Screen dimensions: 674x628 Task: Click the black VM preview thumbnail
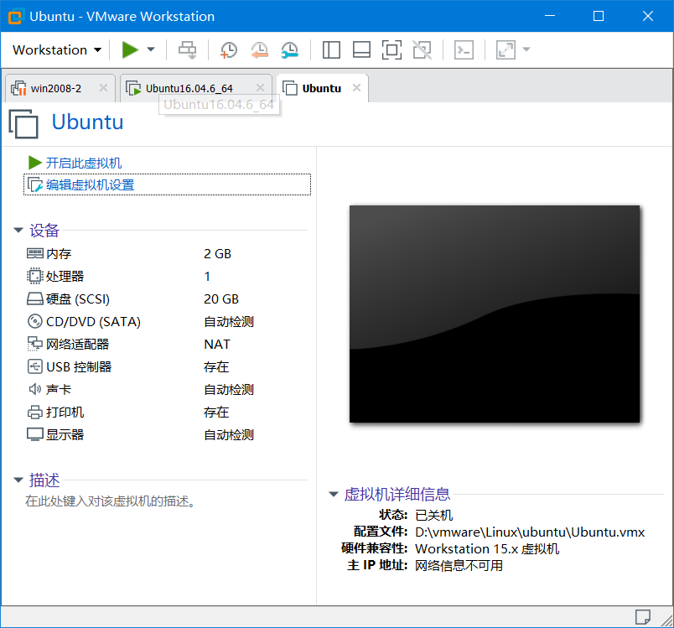coord(495,314)
